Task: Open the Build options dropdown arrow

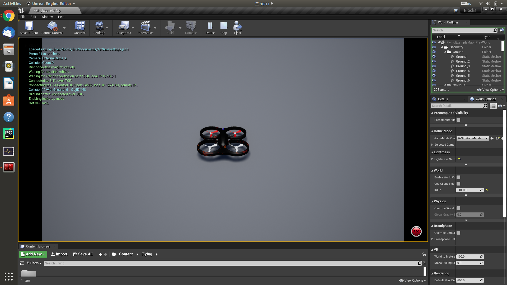Action: pyautogui.click(x=180, y=28)
